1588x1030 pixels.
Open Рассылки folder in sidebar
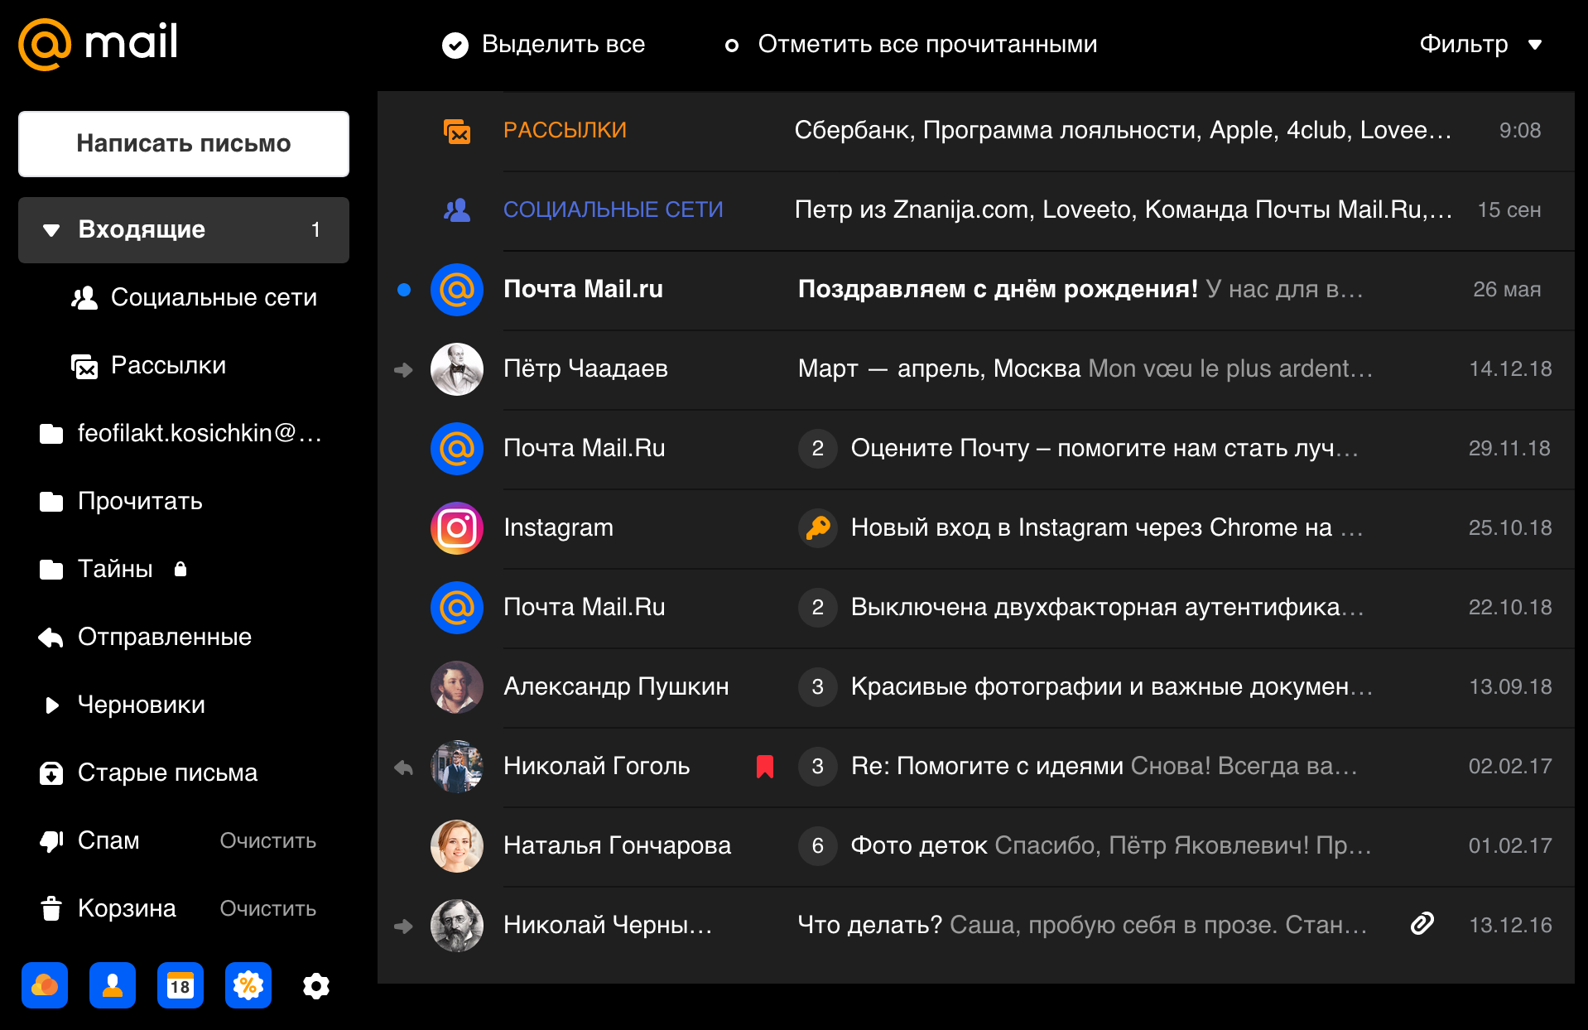149,365
